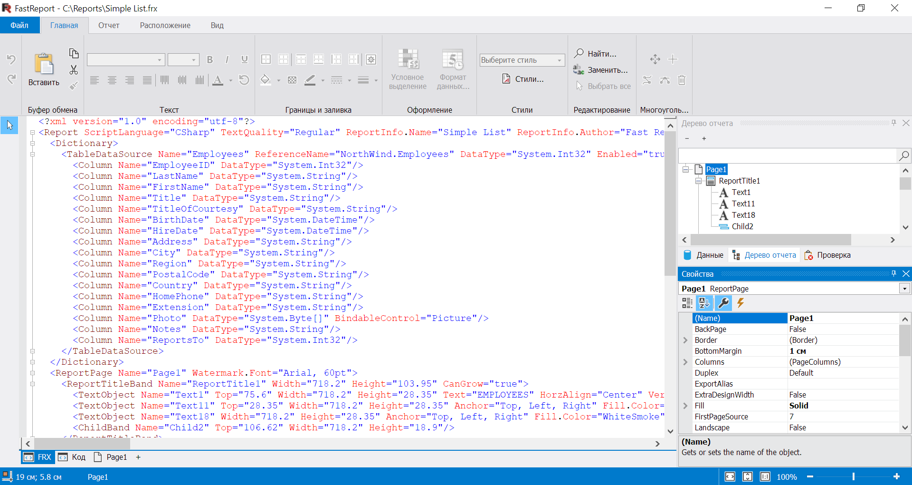Image resolution: width=912 pixels, height=485 pixels.
Task: Select the pointer tool in left sidebar
Action: tap(9, 126)
